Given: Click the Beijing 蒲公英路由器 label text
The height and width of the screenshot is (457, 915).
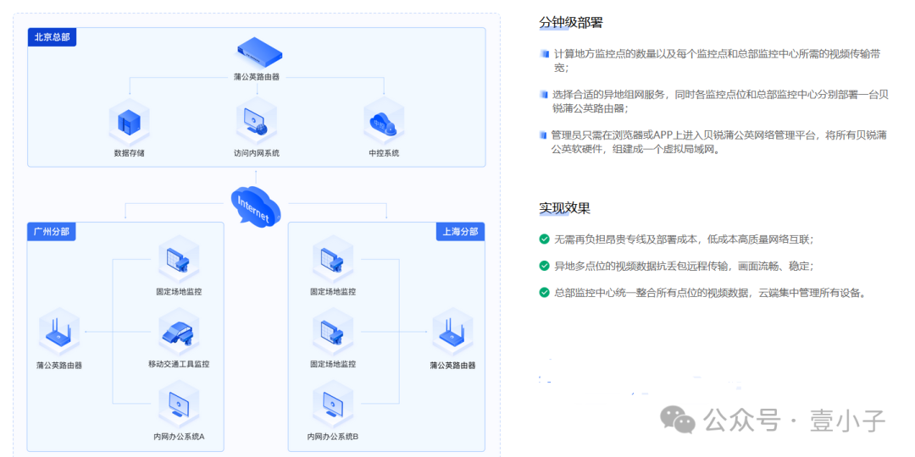Looking at the screenshot, I should pos(256,76).
